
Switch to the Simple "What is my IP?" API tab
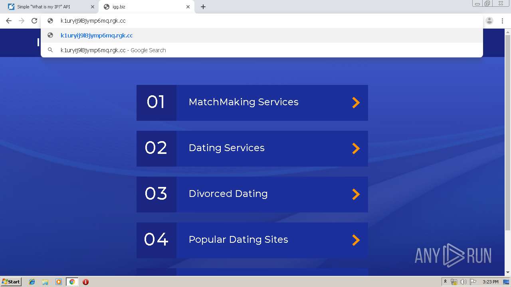point(50,7)
